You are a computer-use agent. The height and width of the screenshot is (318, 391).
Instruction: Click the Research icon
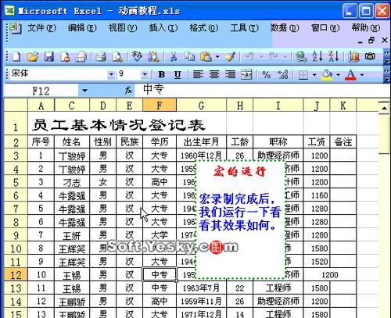click(153, 56)
